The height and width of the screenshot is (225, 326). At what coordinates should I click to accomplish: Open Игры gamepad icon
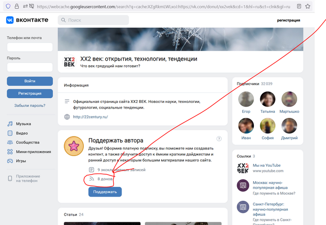click(x=10, y=161)
